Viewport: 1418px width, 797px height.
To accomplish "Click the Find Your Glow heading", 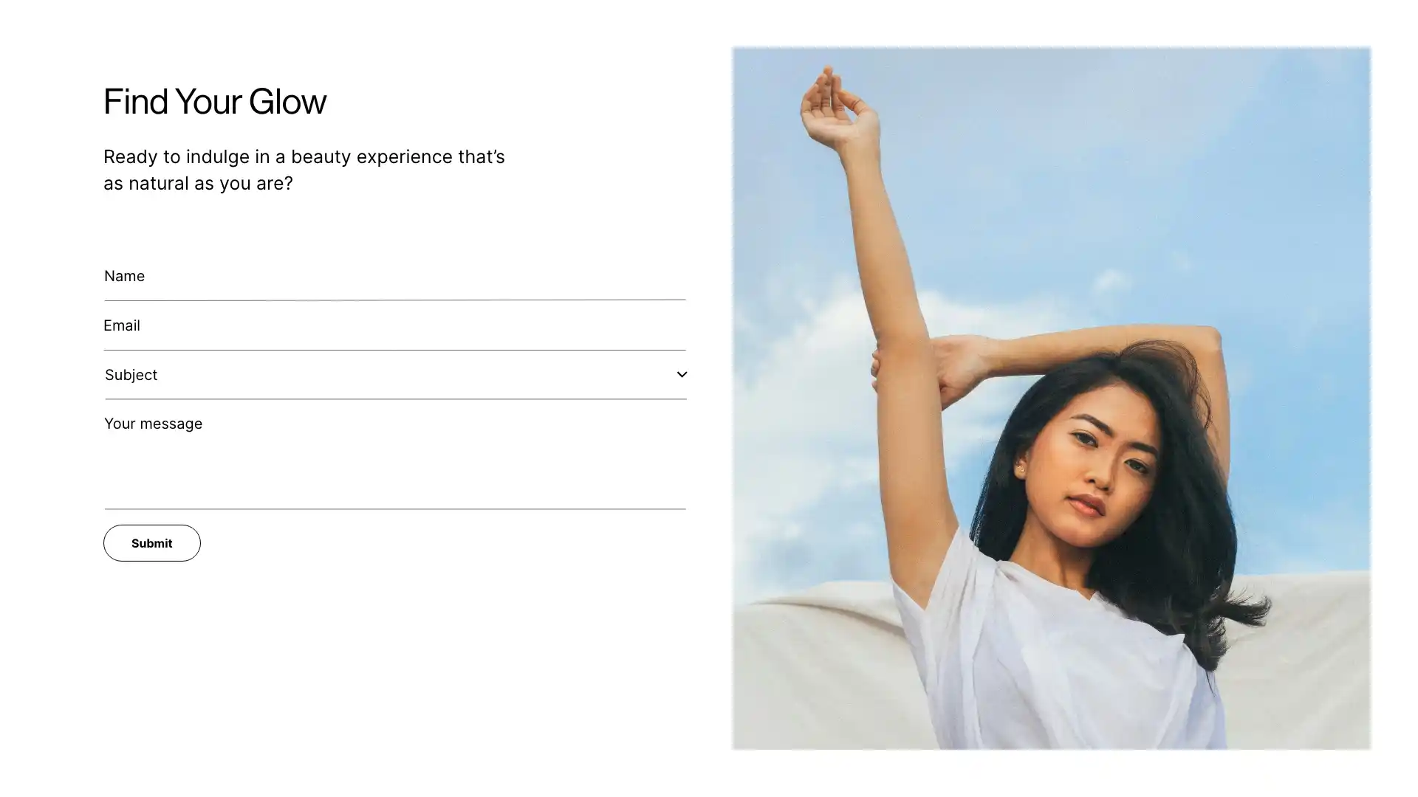I will click(x=215, y=101).
